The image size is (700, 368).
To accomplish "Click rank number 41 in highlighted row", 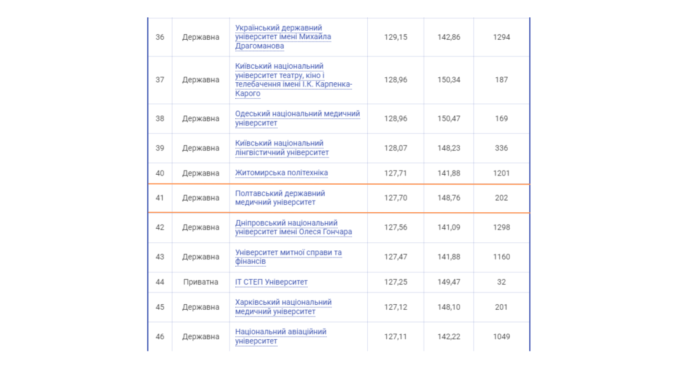I will [160, 197].
